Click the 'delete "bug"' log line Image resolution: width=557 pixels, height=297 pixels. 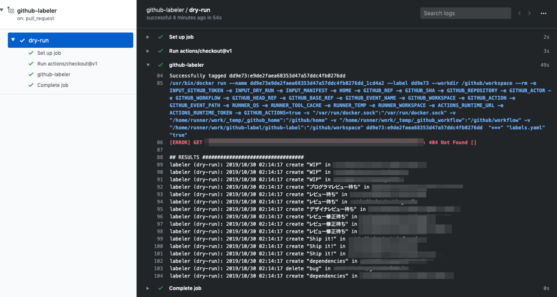click(291, 268)
